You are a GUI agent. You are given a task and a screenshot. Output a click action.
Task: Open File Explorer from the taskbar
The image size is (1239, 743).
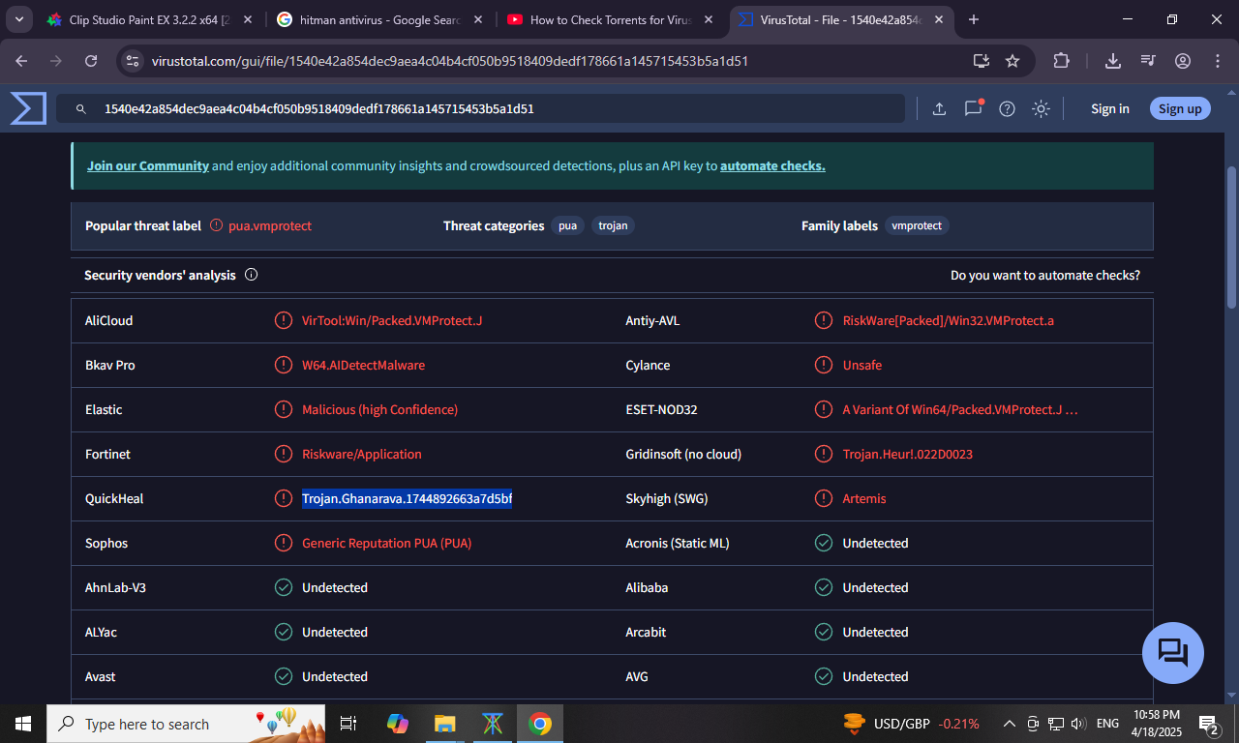444,724
